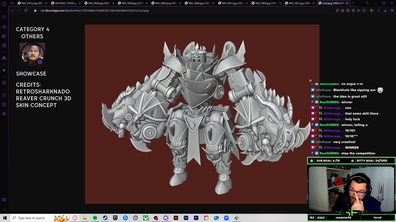Open a new tab with plus button
Screen dimensions: 396x222
pos(353,3)
